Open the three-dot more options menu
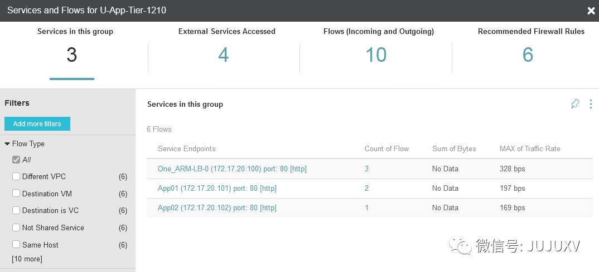This screenshot has height=272, width=599. 591,104
